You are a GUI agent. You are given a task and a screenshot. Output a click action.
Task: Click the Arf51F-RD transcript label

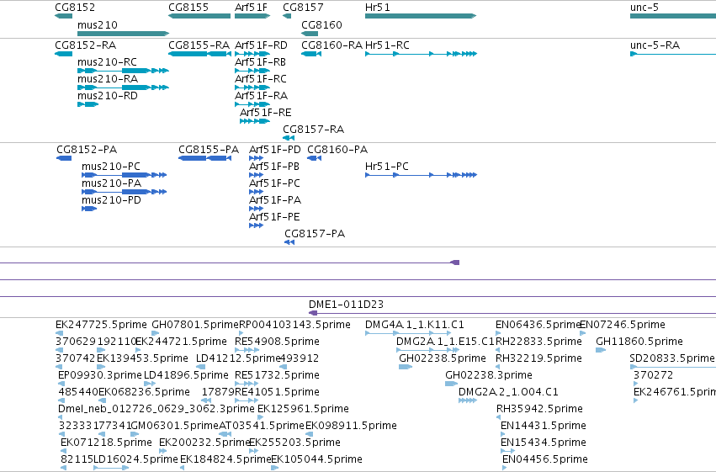point(261,45)
